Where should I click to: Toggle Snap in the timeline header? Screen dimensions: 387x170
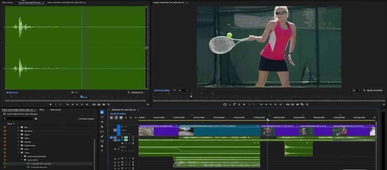(116, 118)
